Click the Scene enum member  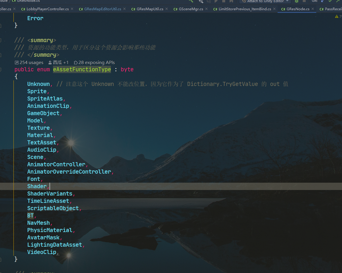[35, 157]
